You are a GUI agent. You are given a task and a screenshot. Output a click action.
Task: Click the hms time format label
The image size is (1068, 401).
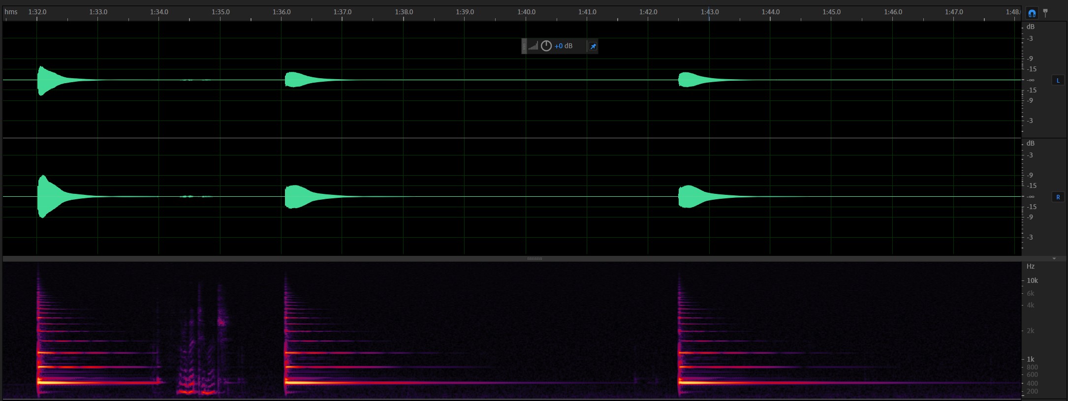coord(11,12)
